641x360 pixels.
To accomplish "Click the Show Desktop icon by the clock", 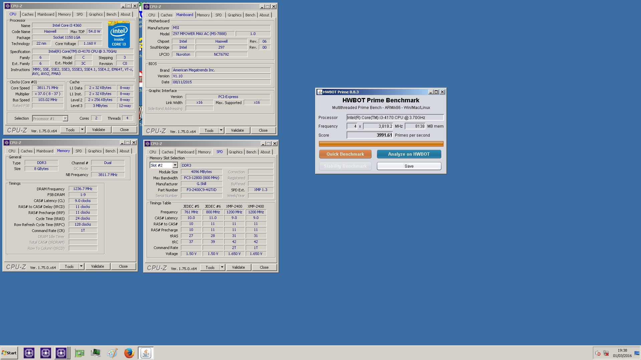I will tap(637, 353).
